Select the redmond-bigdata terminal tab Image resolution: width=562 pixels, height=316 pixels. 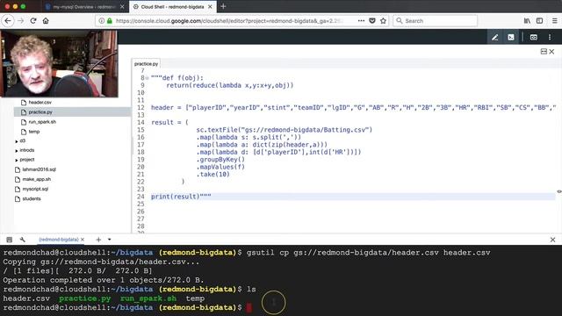pyautogui.click(x=59, y=240)
